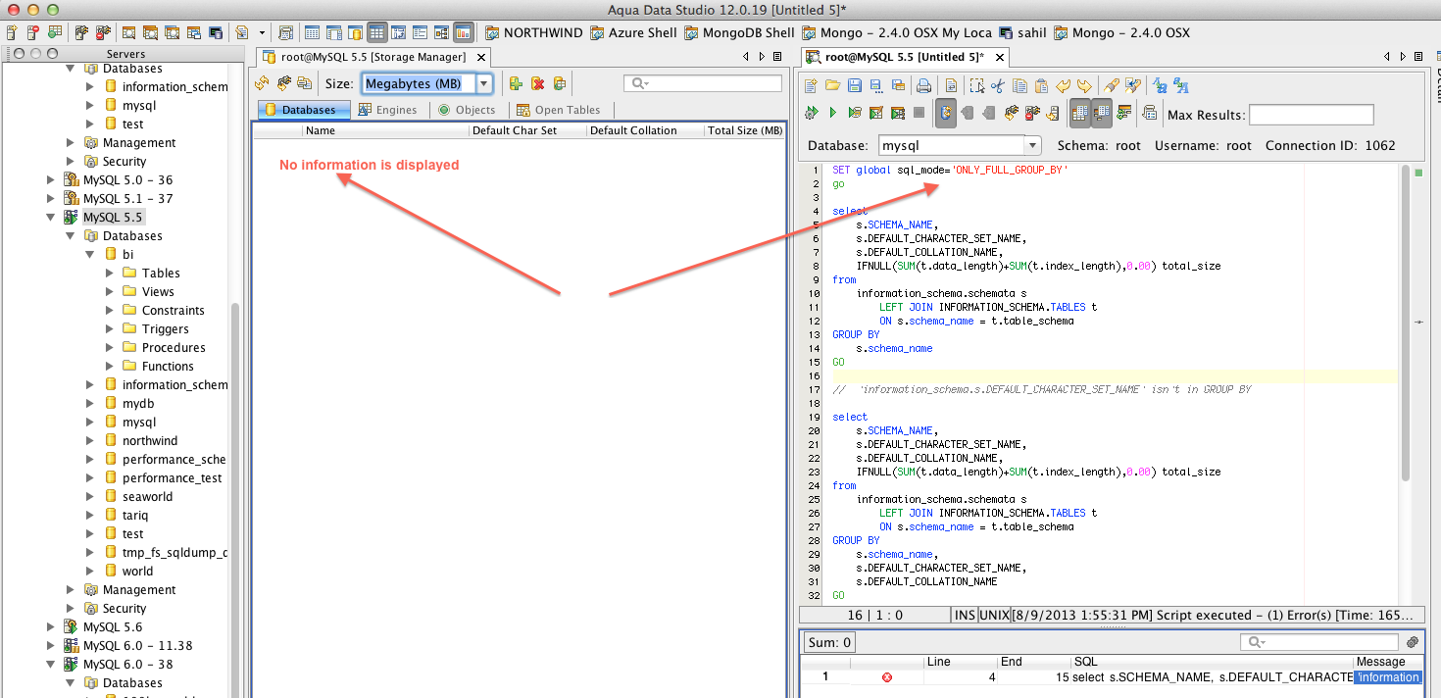Screen dimensions: 1441x698
Task: Click the register server icon in main toolbar
Action: [x=12, y=32]
